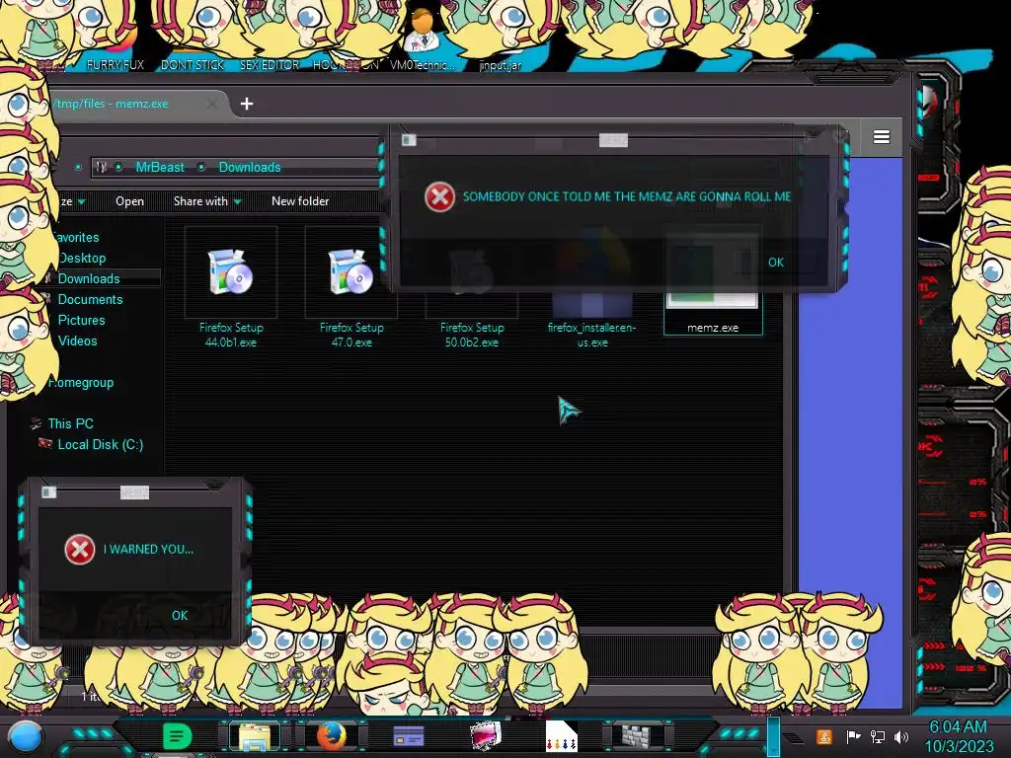Open Documents in the navigation pane
Viewport: 1011px width, 758px height.
click(90, 299)
